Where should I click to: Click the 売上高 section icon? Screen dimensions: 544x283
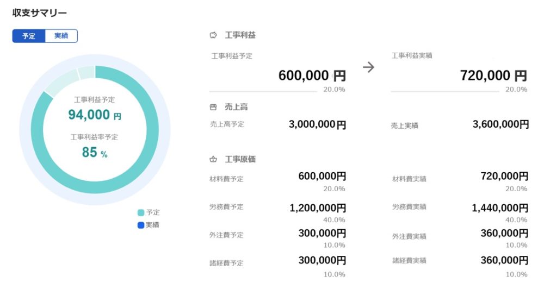213,108
